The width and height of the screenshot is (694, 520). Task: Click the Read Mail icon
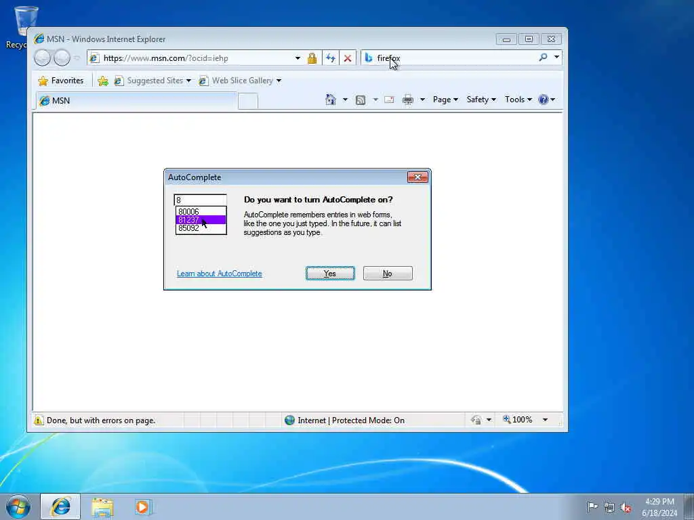pos(389,100)
